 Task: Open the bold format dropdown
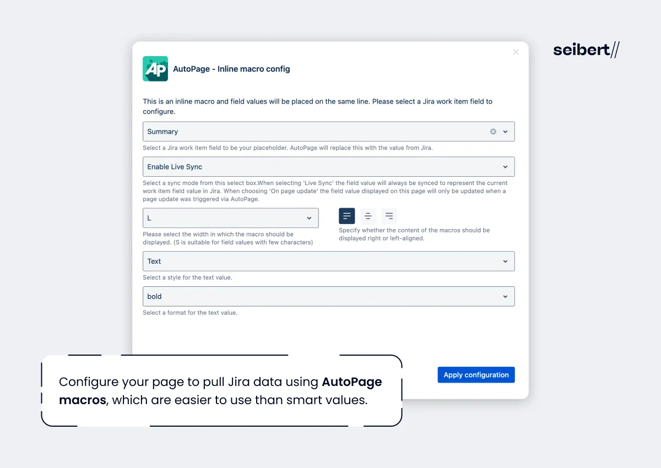[329, 296]
